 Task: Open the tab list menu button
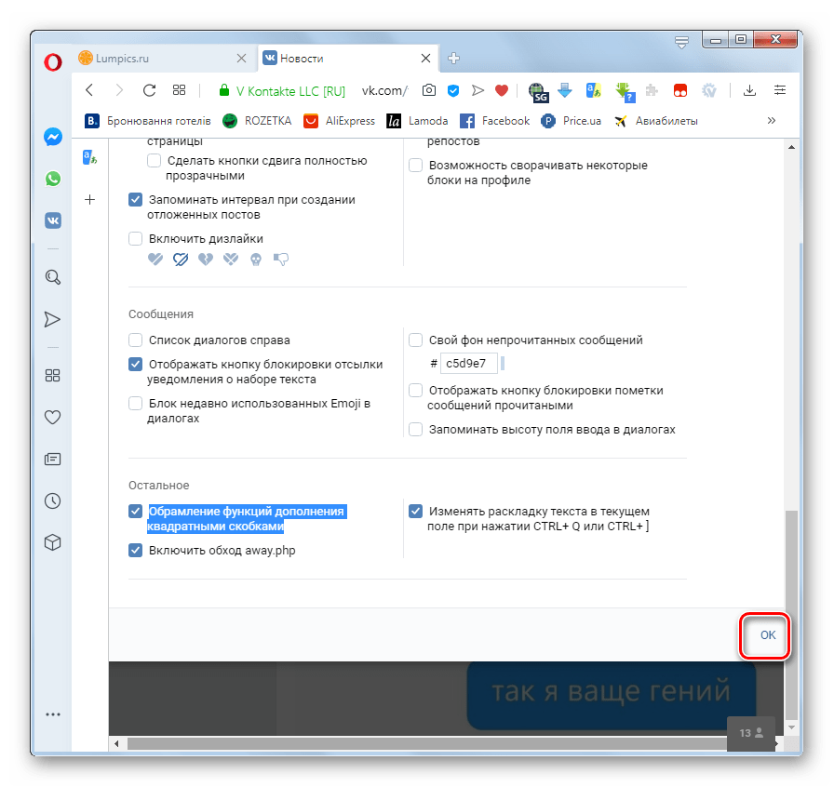tap(681, 42)
